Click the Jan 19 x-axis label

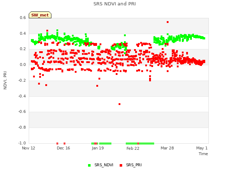(98, 148)
